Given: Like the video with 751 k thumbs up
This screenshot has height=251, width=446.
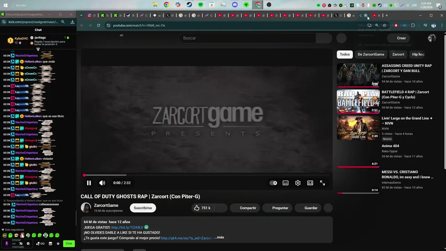Looking at the screenshot, I should (x=202, y=208).
